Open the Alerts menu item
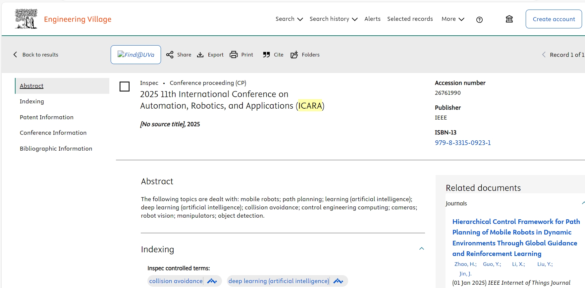 [372, 19]
